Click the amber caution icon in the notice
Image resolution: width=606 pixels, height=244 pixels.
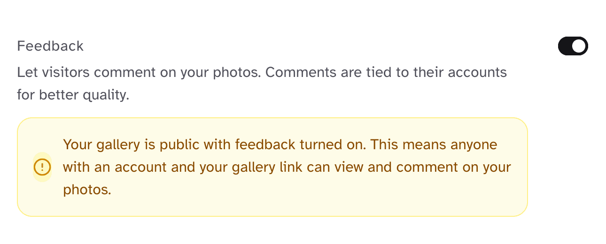pos(42,167)
